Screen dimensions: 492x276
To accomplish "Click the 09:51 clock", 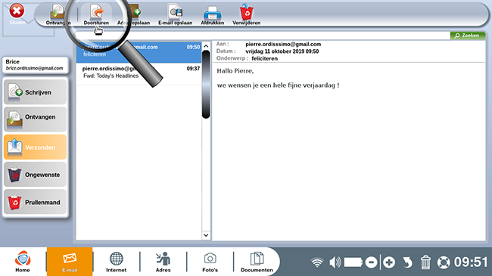I will click(x=471, y=262).
